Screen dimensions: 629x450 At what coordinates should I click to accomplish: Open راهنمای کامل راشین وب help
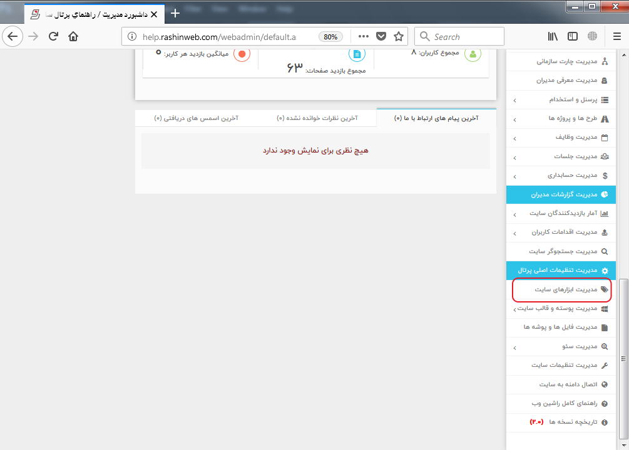tap(561, 404)
